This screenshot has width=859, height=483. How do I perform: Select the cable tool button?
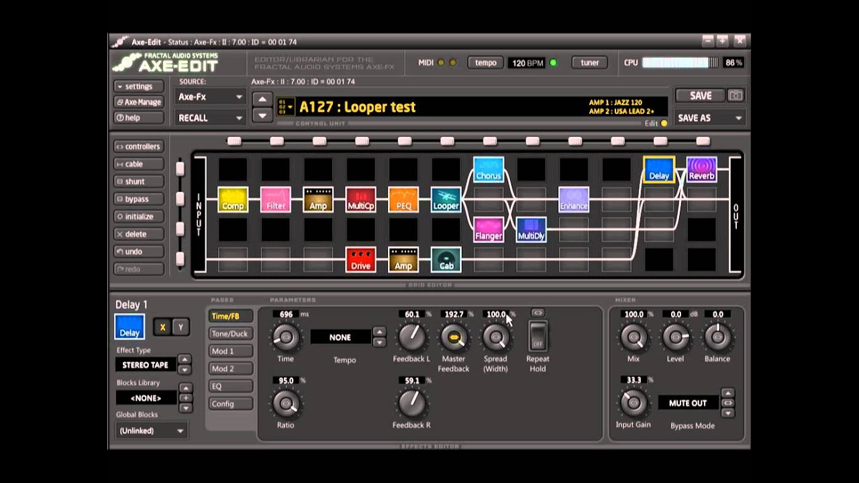138,164
